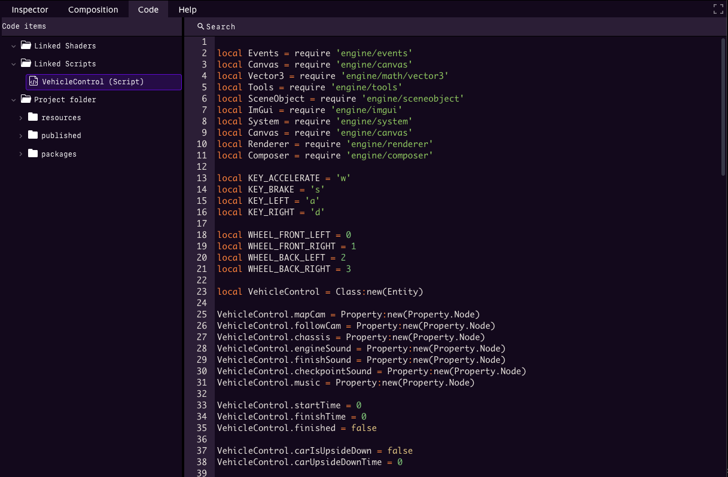This screenshot has height=477, width=728.
Task: Switch to the Inspector tab
Action: (30, 9)
